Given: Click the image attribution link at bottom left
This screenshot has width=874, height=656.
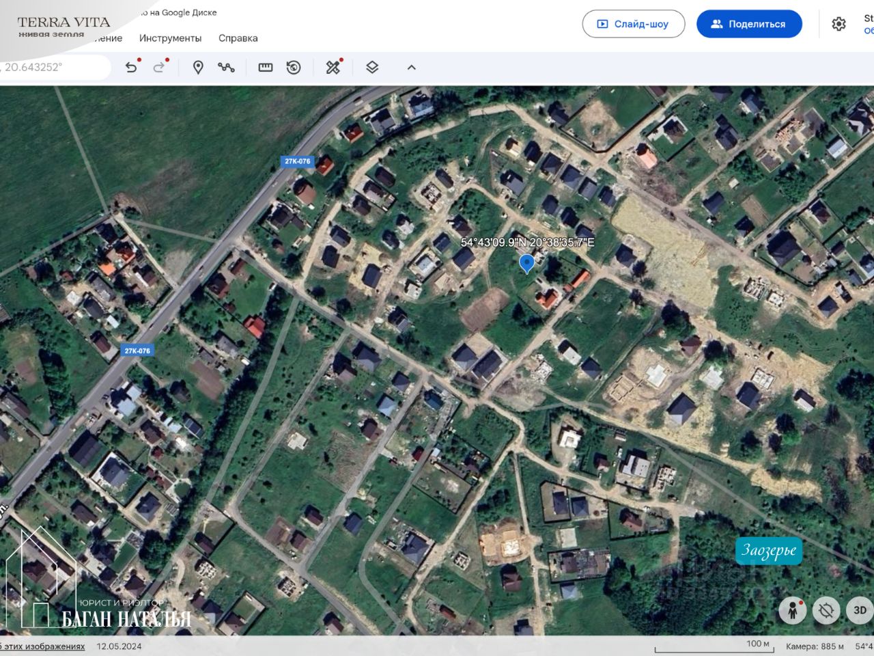Looking at the screenshot, I should [42, 646].
